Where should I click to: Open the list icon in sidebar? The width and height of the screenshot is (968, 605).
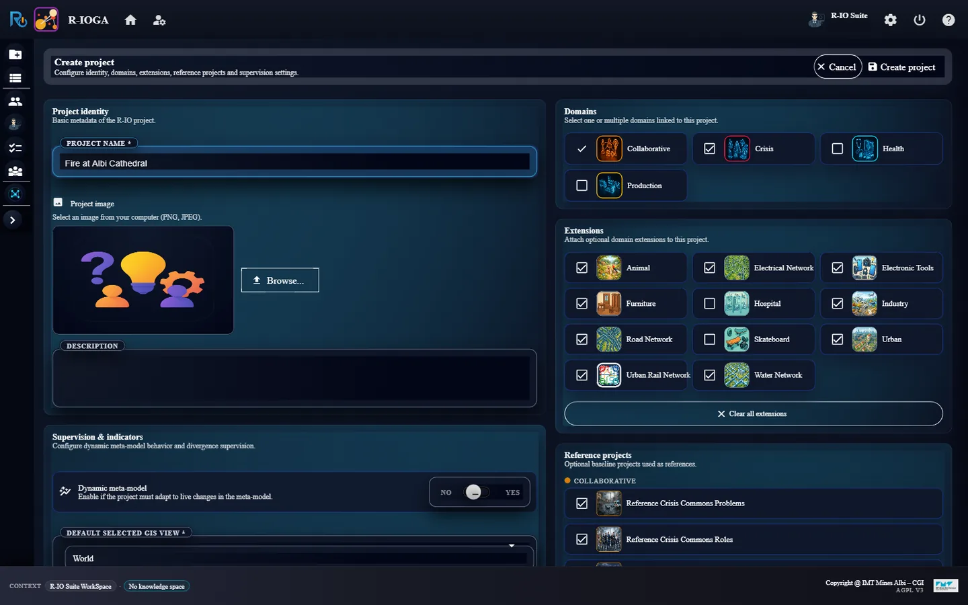coord(15,78)
